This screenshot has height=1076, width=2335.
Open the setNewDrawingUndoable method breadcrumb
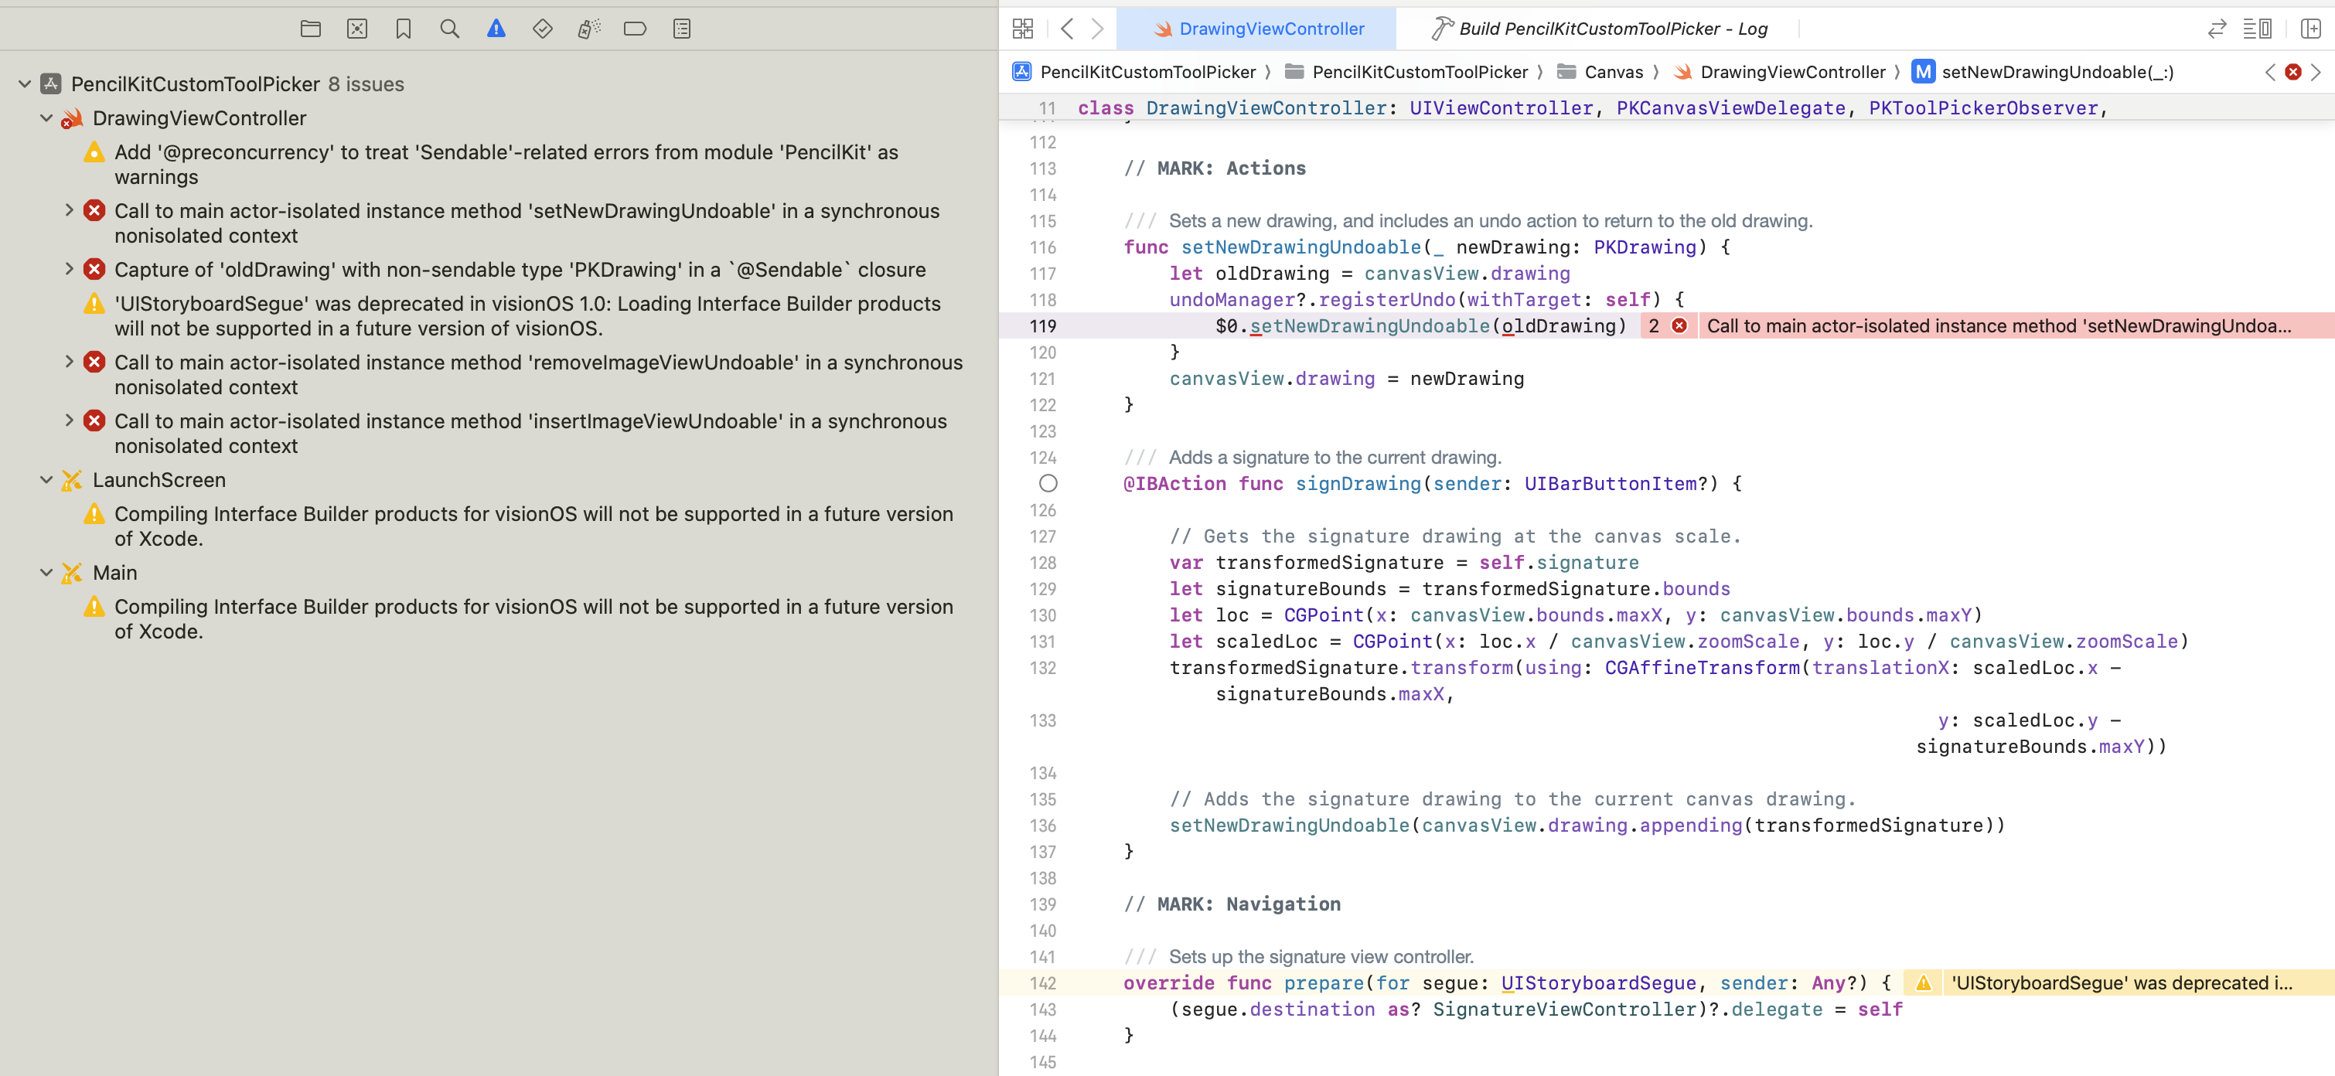(x=2043, y=72)
